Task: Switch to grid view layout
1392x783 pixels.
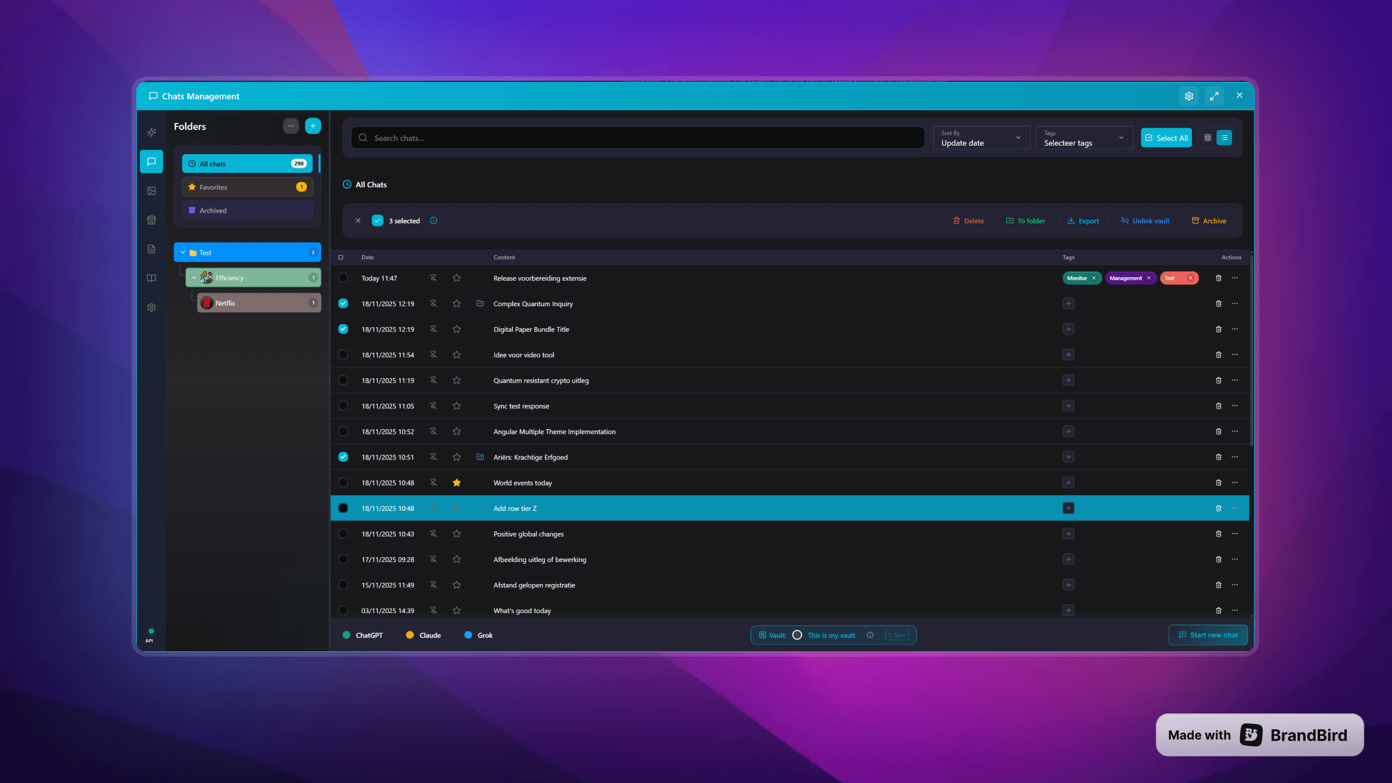Action: point(1208,137)
